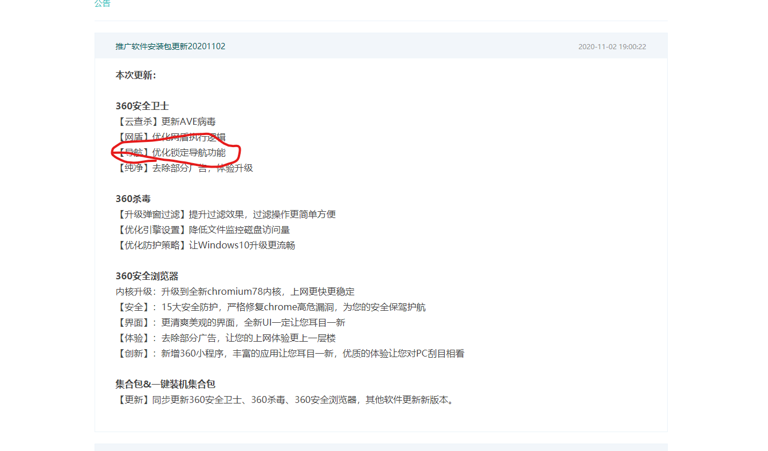The width and height of the screenshot is (768, 451).
Task: Click the 公告 link at top
Action: click(x=102, y=3)
